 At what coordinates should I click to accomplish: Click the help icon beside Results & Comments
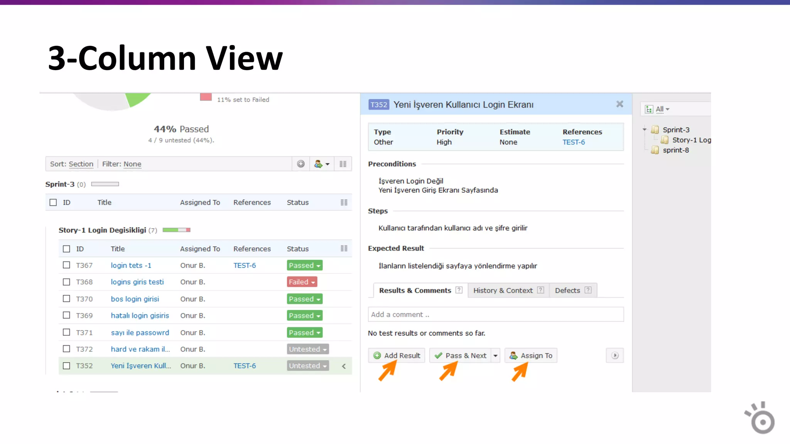click(x=459, y=290)
